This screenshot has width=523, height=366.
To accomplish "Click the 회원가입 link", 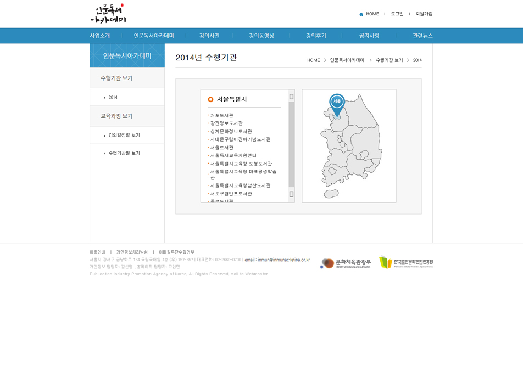I will (424, 14).
